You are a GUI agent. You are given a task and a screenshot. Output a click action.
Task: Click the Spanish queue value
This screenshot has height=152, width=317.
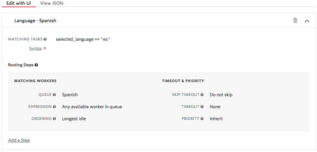(70, 95)
